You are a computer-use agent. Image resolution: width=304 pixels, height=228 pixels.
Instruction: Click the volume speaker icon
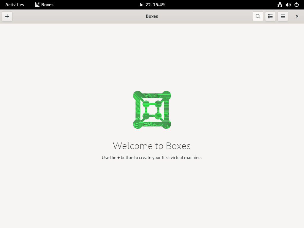(x=288, y=5)
